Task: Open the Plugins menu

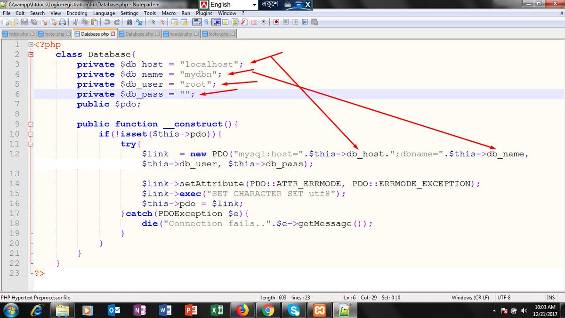Action: (204, 13)
